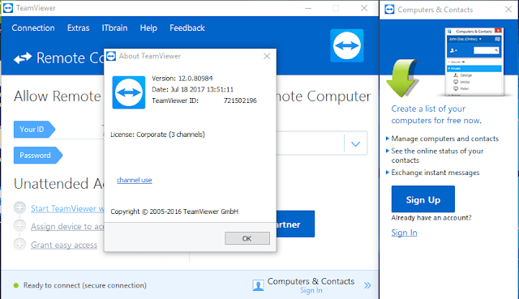The width and height of the screenshot is (519, 299).
Task: Click the Version 12.0.80984 text
Action: pyautogui.click(x=182, y=79)
